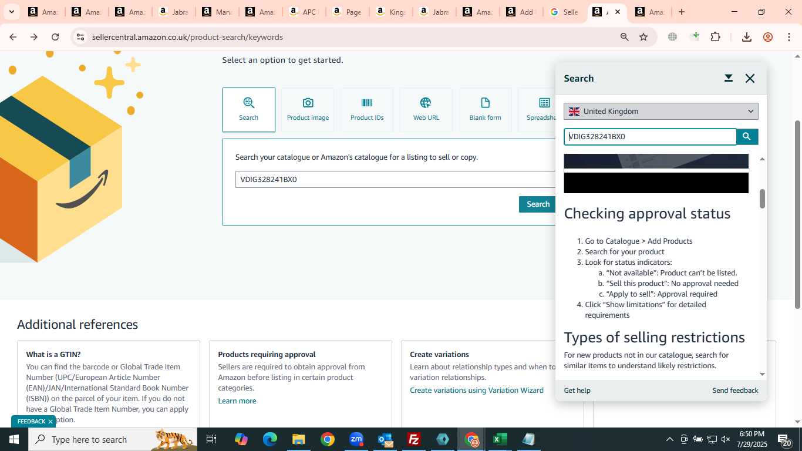Screen dimensions: 802x451
Task: Open Excel from the taskbar
Action: pos(500,439)
